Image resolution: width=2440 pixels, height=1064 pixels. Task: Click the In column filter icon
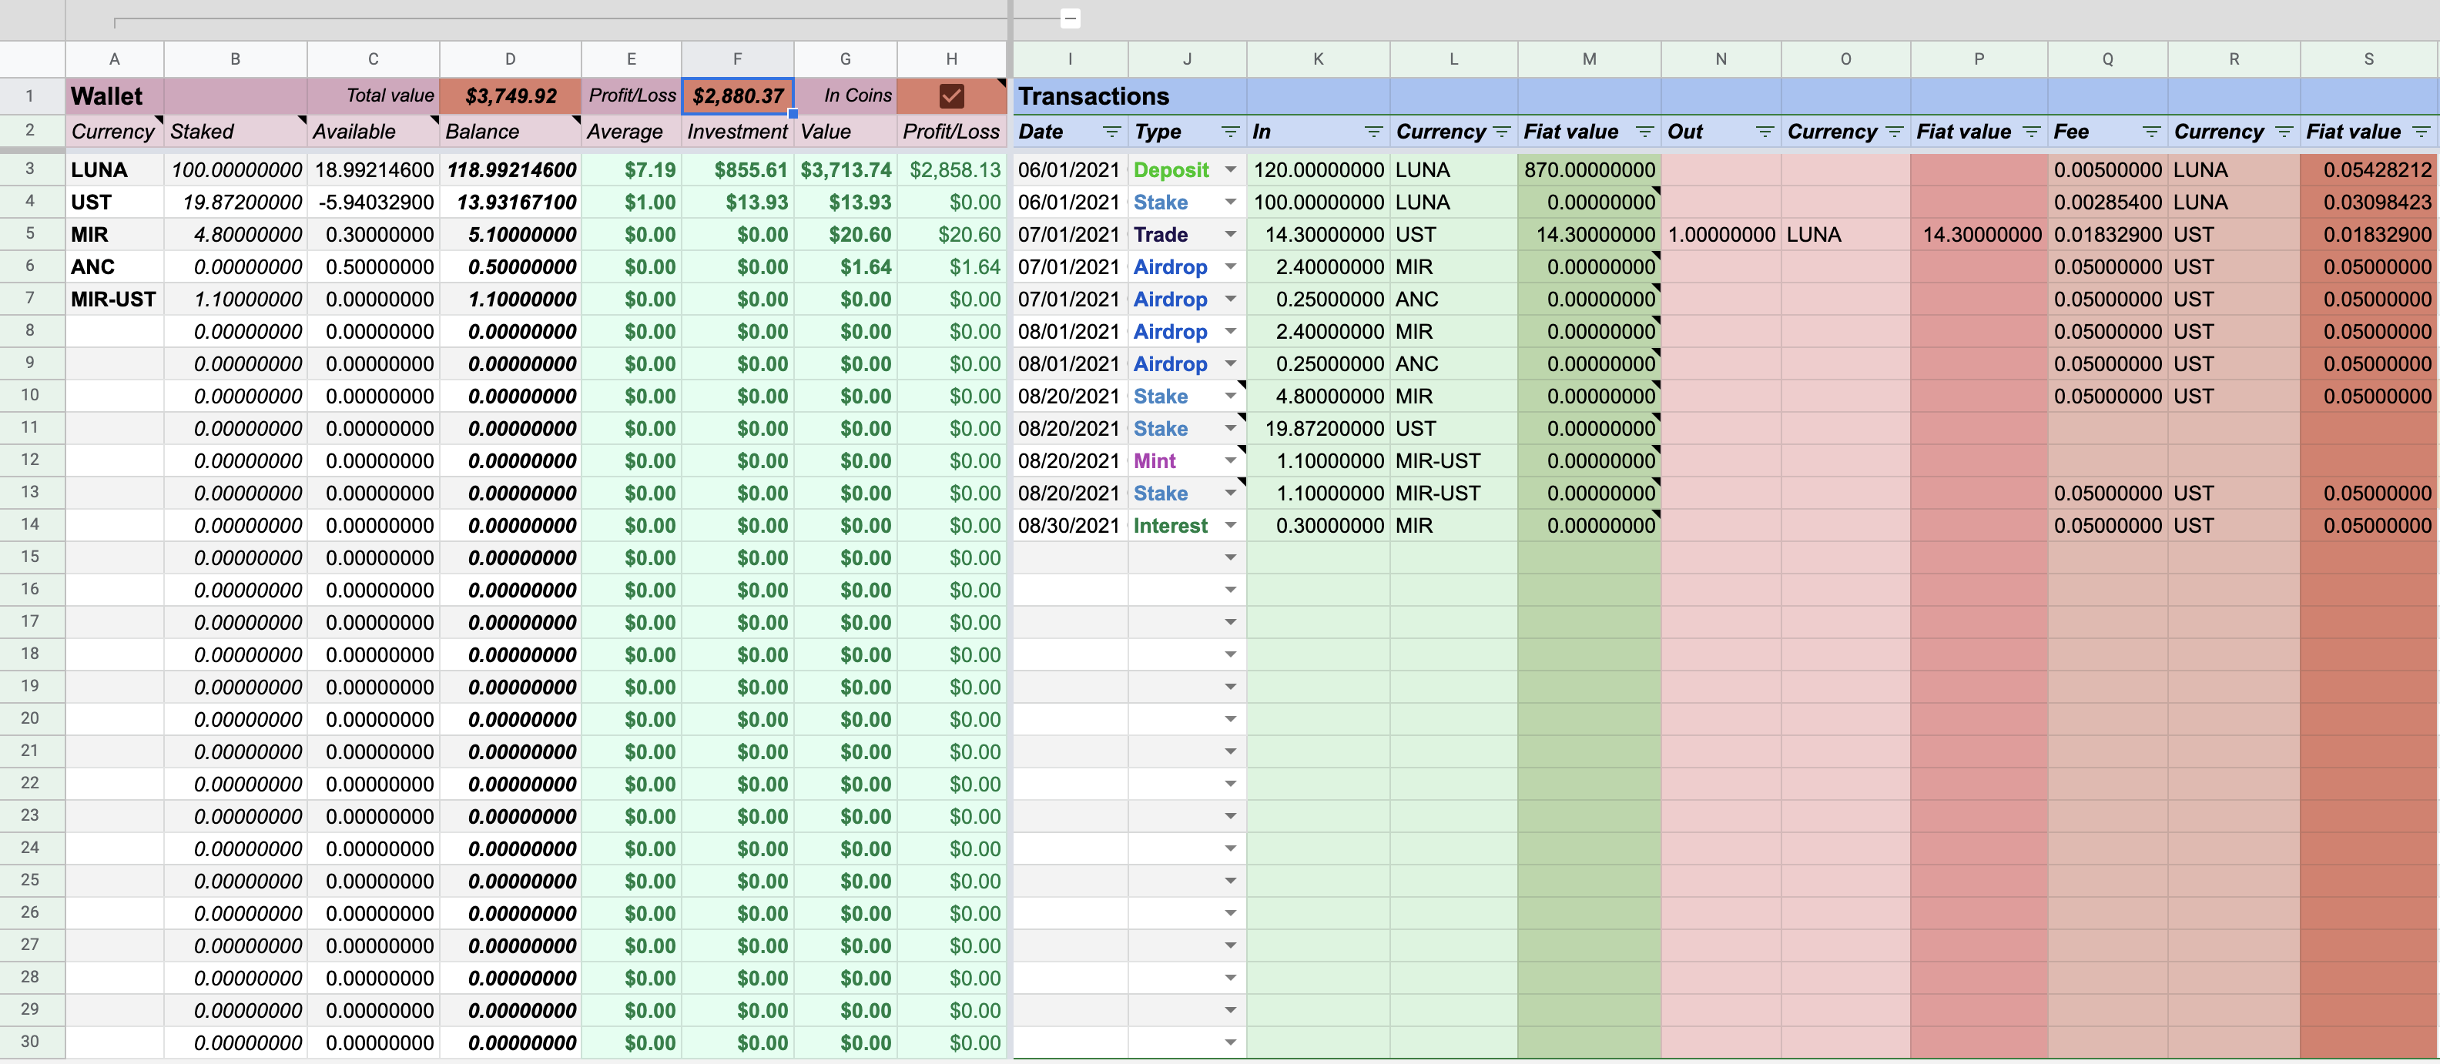[1372, 132]
